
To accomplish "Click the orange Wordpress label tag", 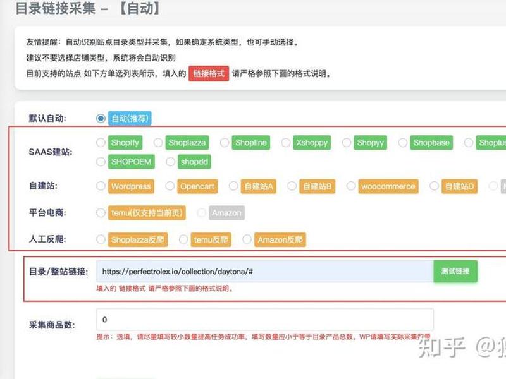I will point(131,186).
